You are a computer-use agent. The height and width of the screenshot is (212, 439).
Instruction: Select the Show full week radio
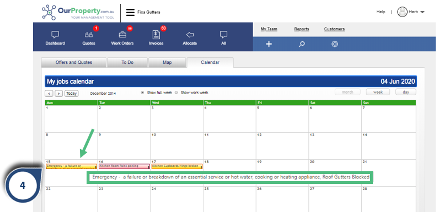[142, 93]
